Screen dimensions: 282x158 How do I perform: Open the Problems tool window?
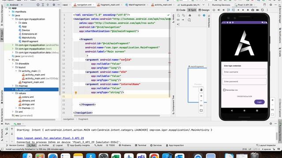(125, 145)
